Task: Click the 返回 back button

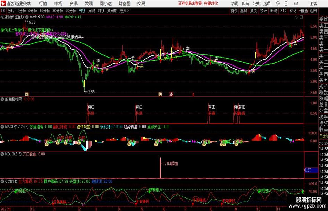Action: (x=313, y=11)
